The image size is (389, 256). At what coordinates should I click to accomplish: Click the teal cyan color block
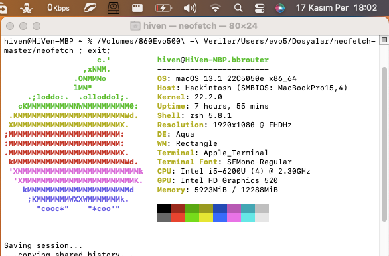click(x=248, y=208)
